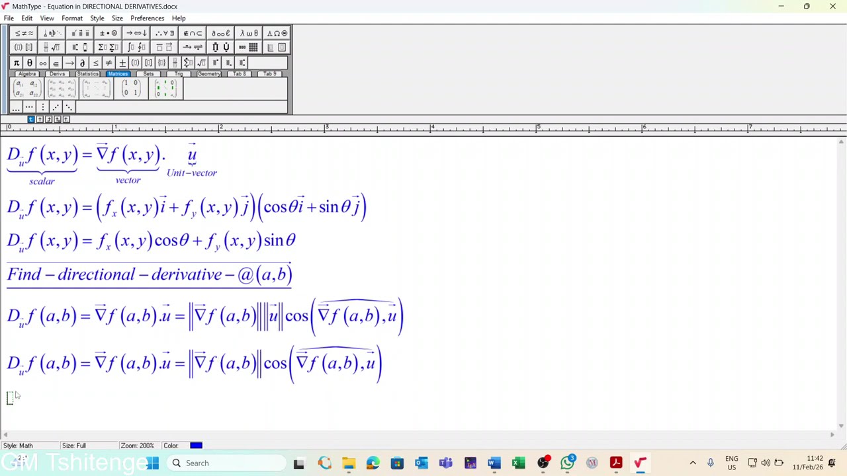Switch to the Trig tab
This screenshot has height=476, width=847.
(179, 74)
